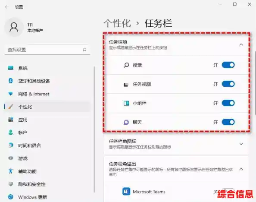Click the Gaming controller icon in sidebar
The image size is (256, 202).
tap(11, 158)
